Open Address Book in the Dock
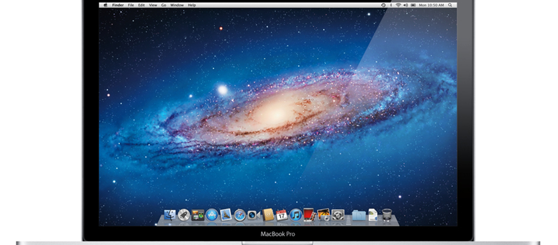The image size is (558, 245). click(x=268, y=215)
